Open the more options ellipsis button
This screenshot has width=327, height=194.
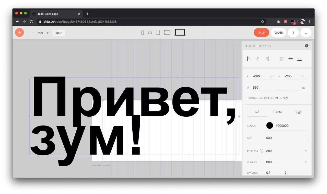click(x=306, y=33)
